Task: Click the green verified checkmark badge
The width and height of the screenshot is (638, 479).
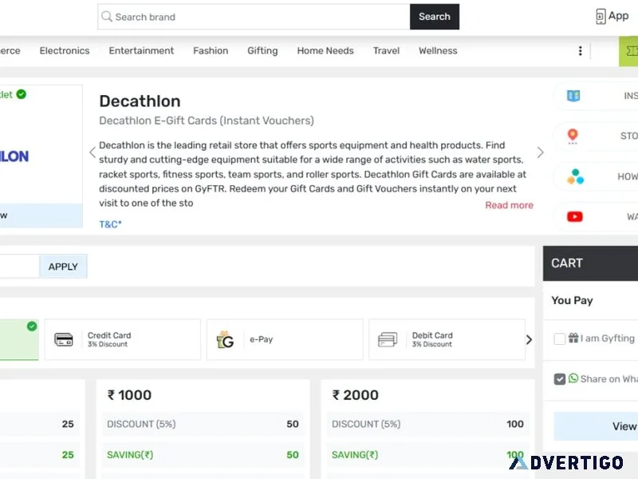Action: tap(22, 94)
